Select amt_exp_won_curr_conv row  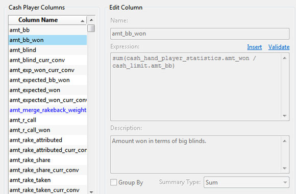tap(48, 70)
